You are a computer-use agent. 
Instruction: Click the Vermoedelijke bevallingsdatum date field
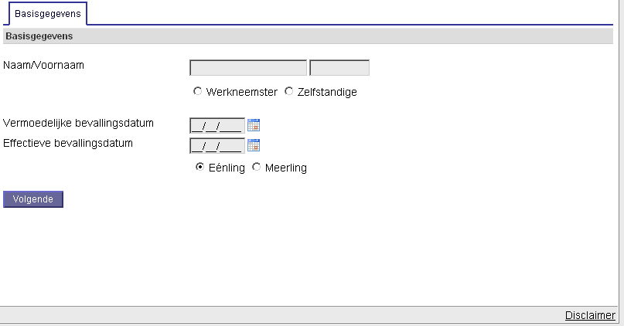click(217, 125)
